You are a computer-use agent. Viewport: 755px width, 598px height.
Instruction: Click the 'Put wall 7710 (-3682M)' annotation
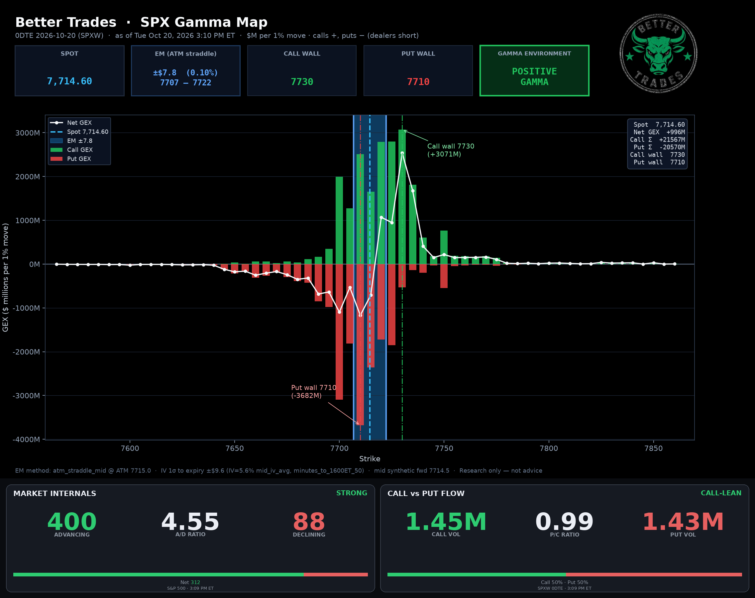pyautogui.click(x=314, y=392)
